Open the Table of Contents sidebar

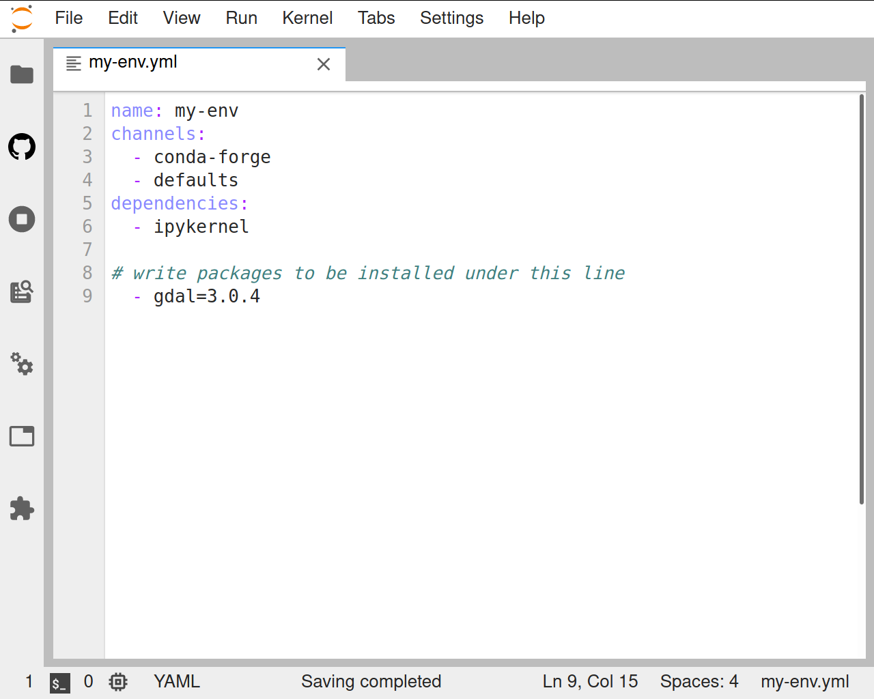click(22, 291)
